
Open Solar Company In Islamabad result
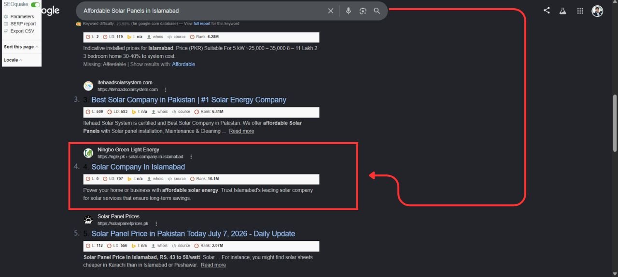tap(138, 167)
